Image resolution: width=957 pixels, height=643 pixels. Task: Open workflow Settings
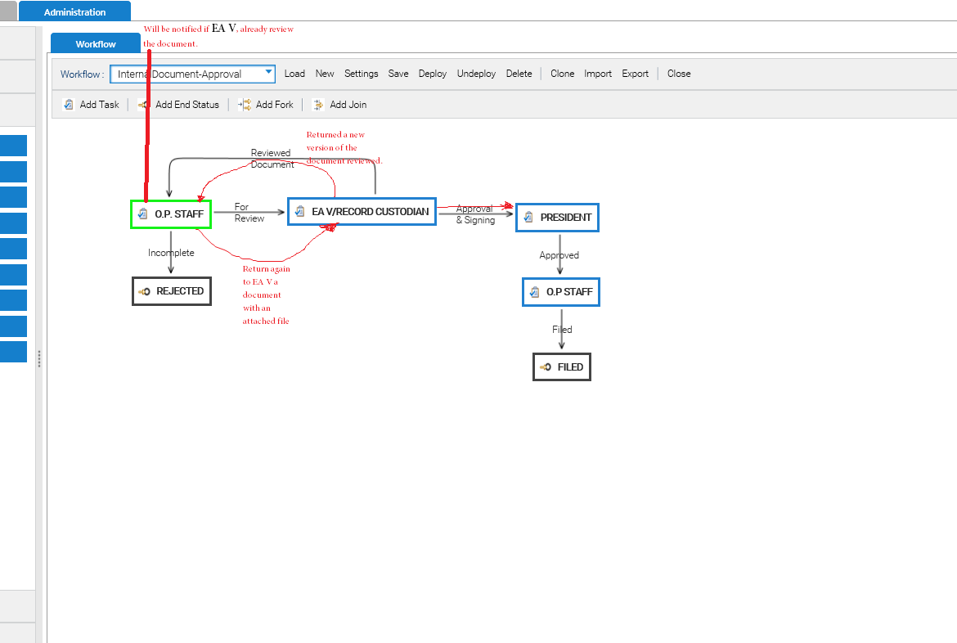tap(362, 74)
